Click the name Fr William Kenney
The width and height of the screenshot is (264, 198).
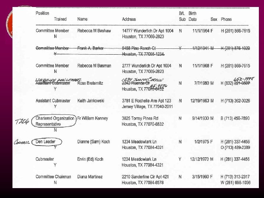pos(92,118)
